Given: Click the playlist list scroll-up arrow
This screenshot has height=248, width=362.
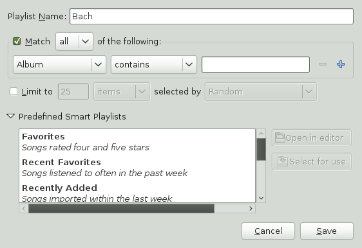Looking at the screenshot, I should pyautogui.click(x=262, y=134).
